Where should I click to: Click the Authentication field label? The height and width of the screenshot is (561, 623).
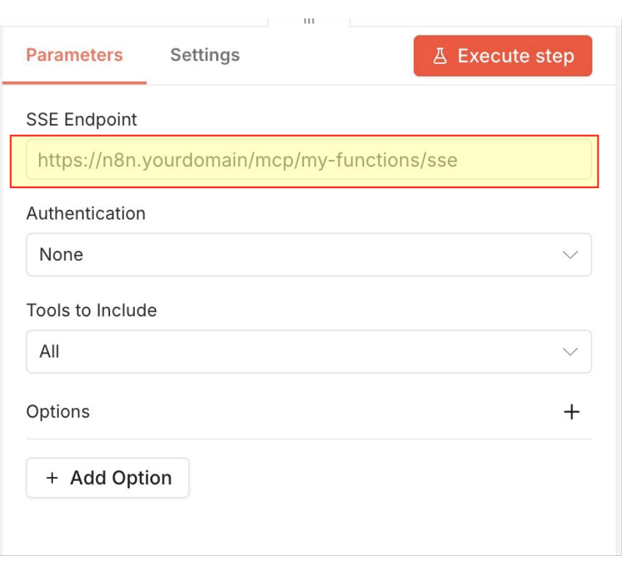point(86,214)
